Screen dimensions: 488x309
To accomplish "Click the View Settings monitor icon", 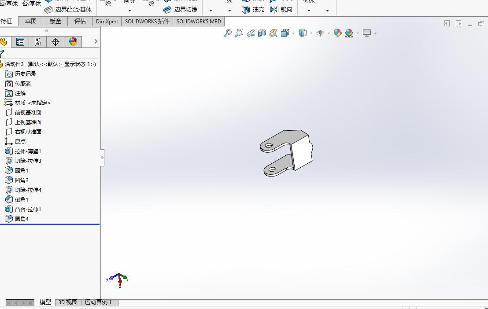I will click(367, 33).
